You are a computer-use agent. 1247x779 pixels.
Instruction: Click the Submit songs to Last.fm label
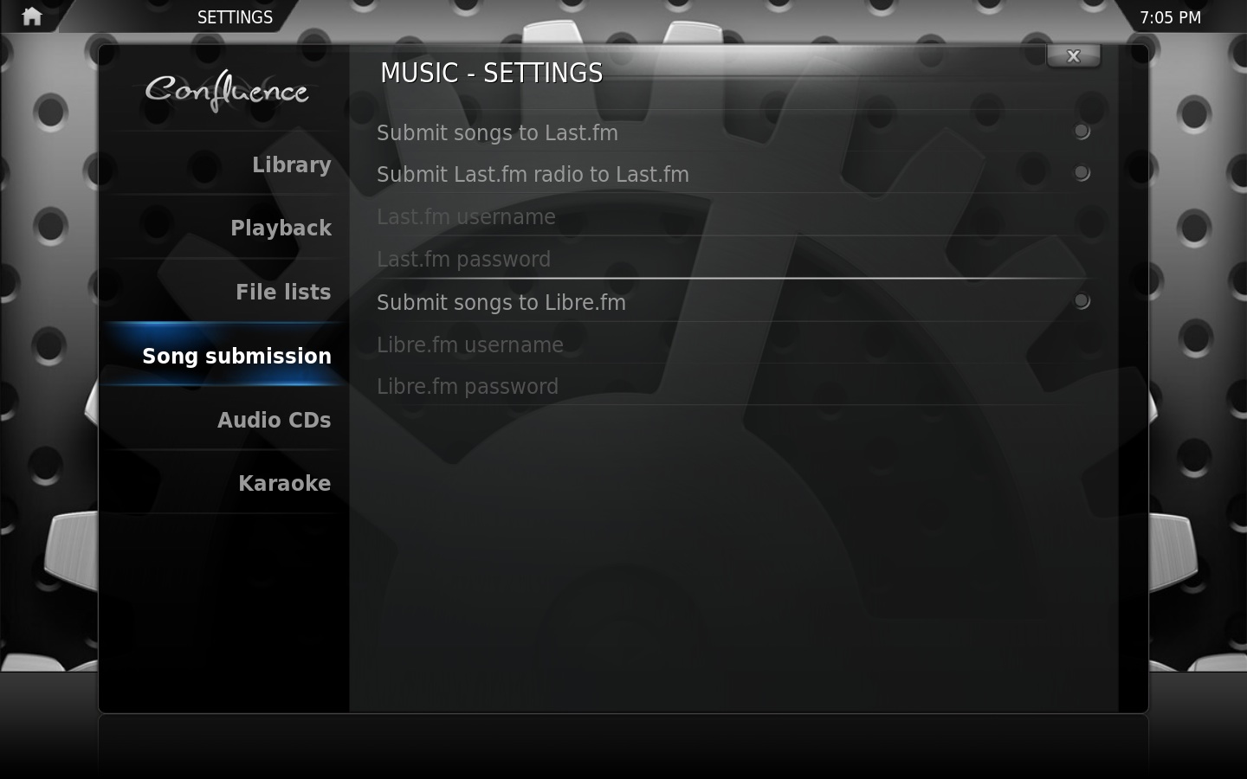pyautogui.click(x=497, y=132)
